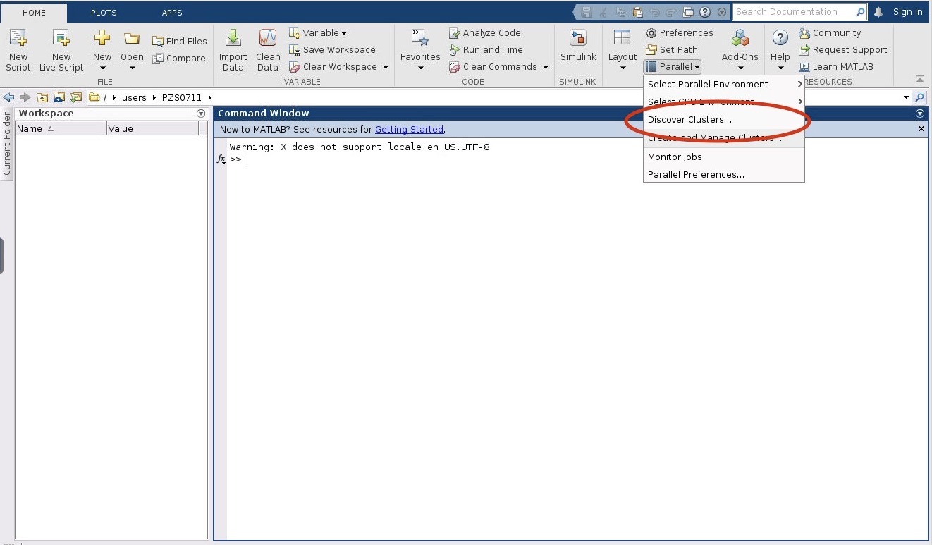Screen dimensions: 932x545
Task: Click the notifications bell icon
Action: pyautogui.click(x=878, y=12)
